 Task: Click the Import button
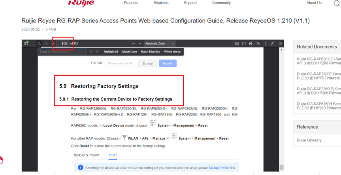click(168, 63)
